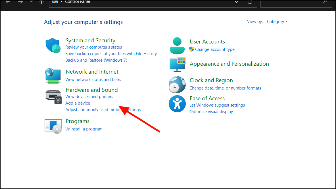Screen dimensions: 336x189
Task: Open System and Security shield icon
Action: (x=53, y=46)
